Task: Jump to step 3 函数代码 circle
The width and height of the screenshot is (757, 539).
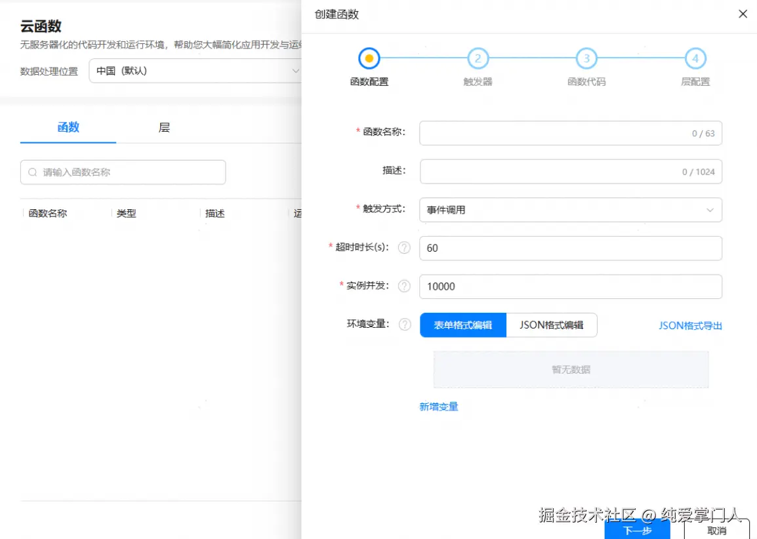Action: tap(586, 58)
